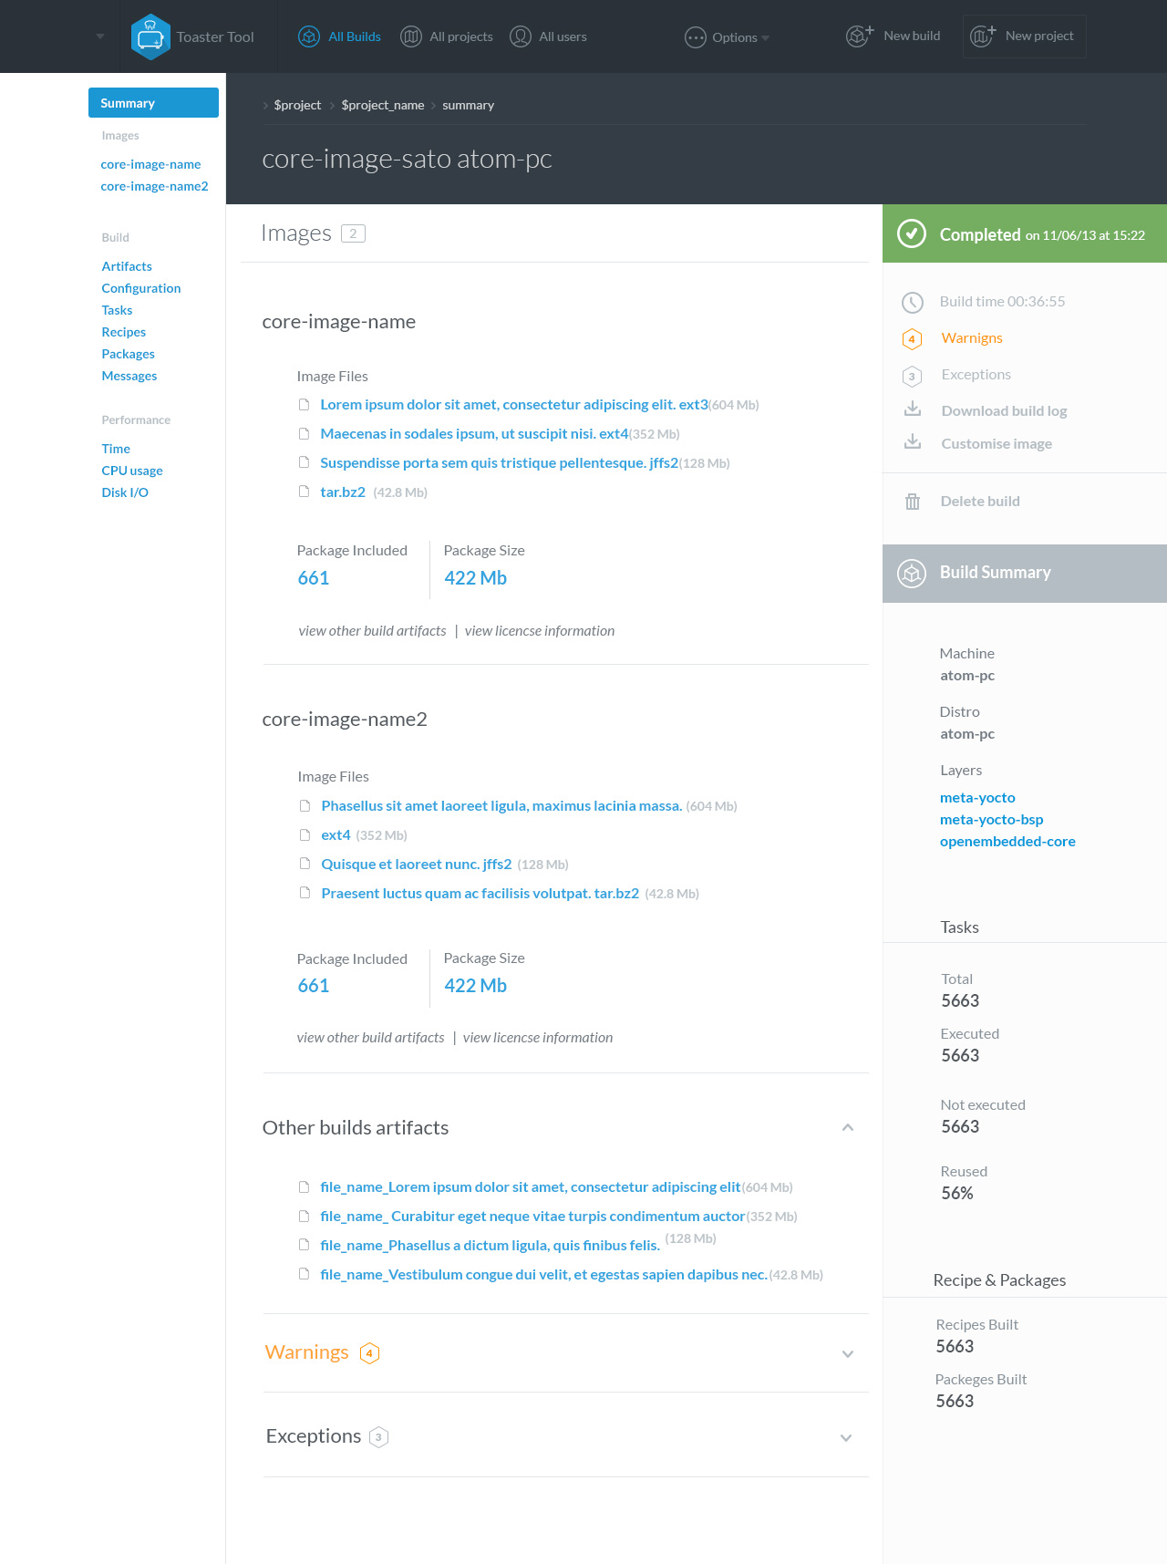Image resolution: width=1167 pixels, height=1564 pixels.
Task: Click the New build plus icon
Action: pos(860,36)
